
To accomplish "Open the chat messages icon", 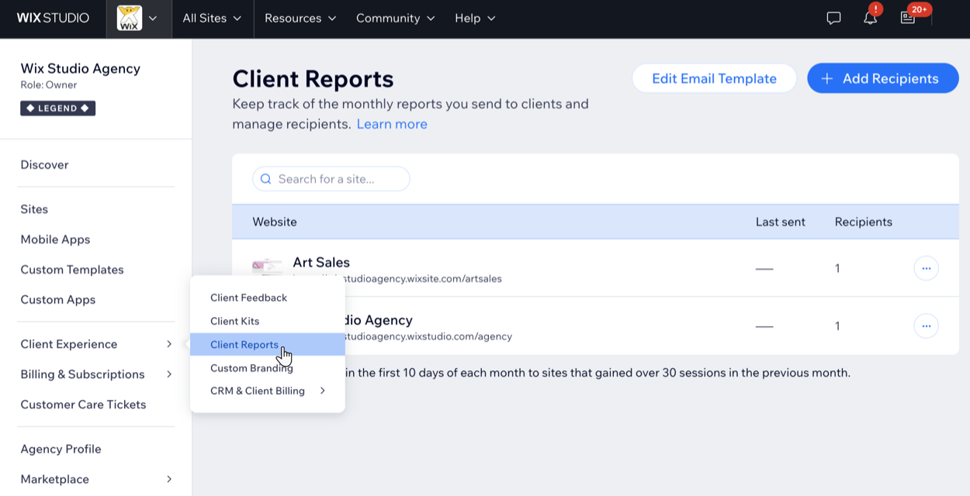I will (x=833, y=18).
